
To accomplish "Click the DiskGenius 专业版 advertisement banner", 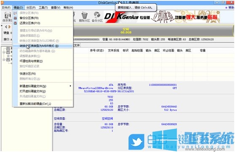I will point(162,17).
